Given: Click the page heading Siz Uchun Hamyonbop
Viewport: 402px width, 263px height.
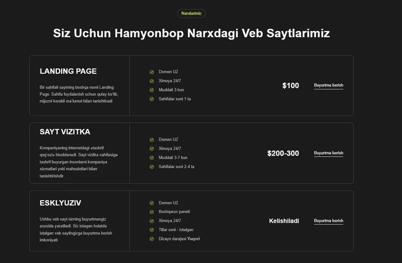Looking at the screenshot, I should (191, 33).
